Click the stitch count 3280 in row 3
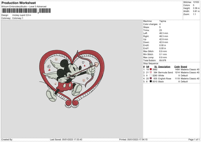 click(155, 76)
